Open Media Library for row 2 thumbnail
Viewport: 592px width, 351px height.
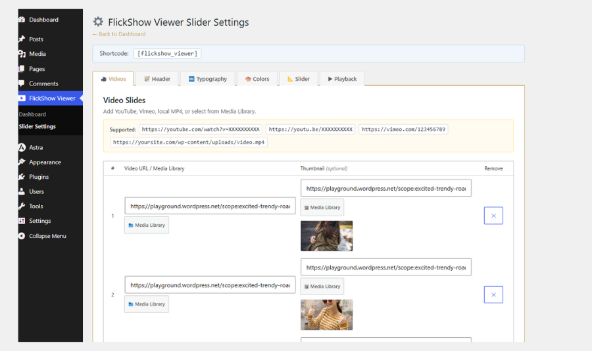322,287
